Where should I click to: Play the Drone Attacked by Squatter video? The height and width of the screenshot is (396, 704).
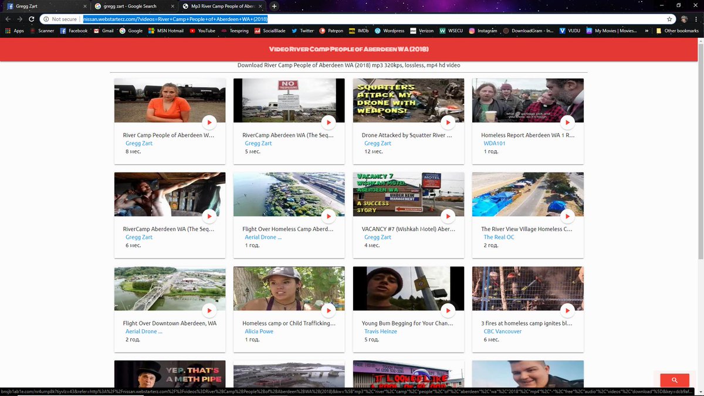pyautogui.click(x=448, y=122)
